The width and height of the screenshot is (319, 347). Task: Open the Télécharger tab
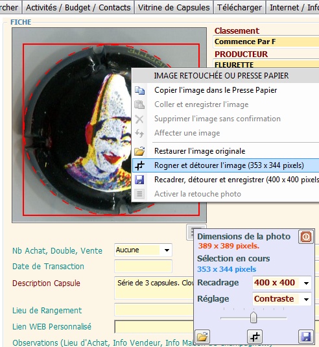[x=239, y=7]
